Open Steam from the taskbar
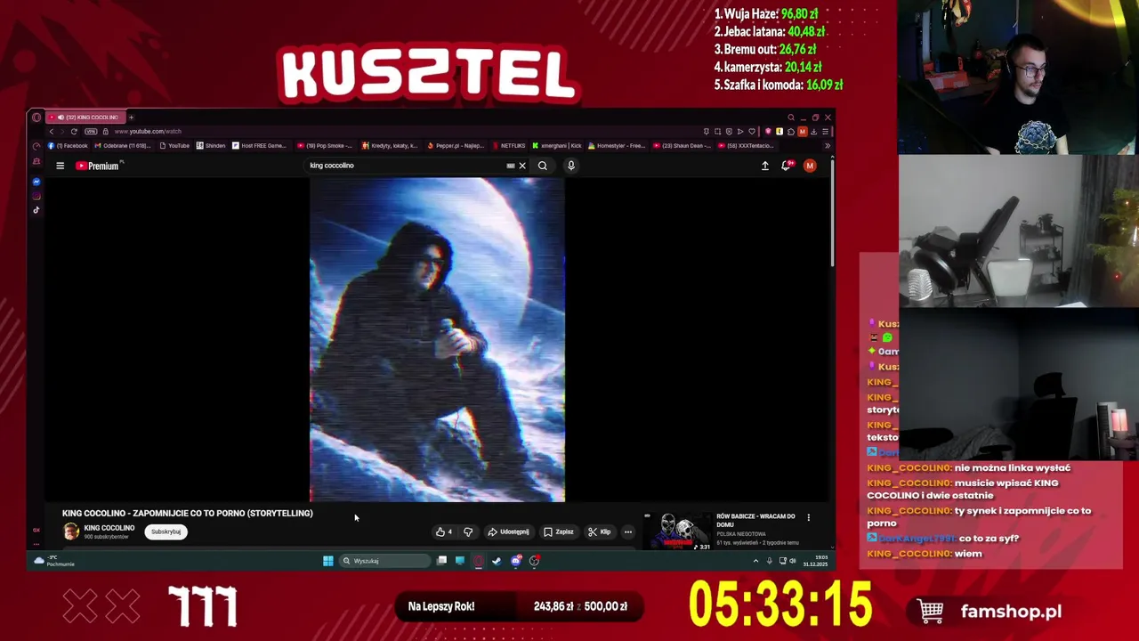The height and width of the screenshot is (641, 1139). (x=497, y=561)
